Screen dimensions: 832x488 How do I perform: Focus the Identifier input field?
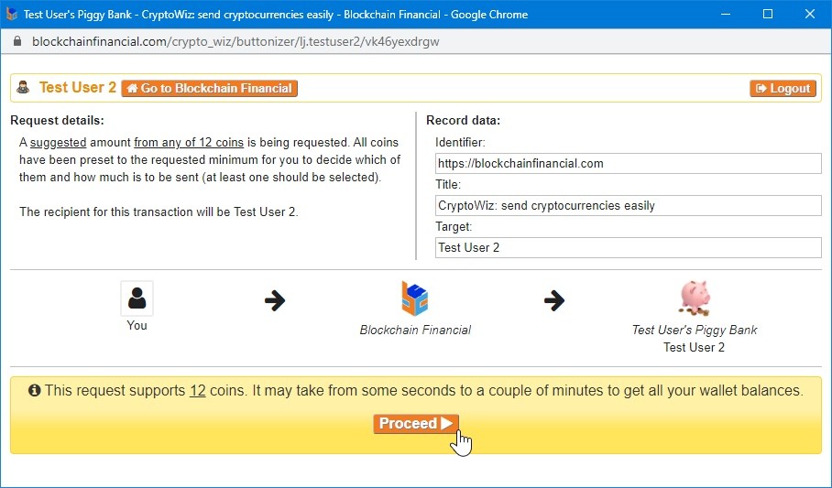[x=628, y=164]
